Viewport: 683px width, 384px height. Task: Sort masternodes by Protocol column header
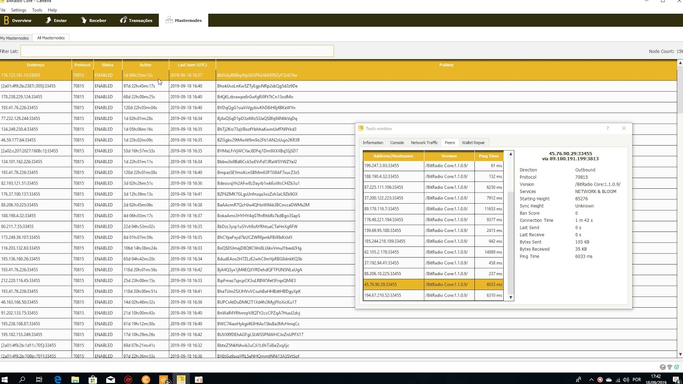click(82, 65)
